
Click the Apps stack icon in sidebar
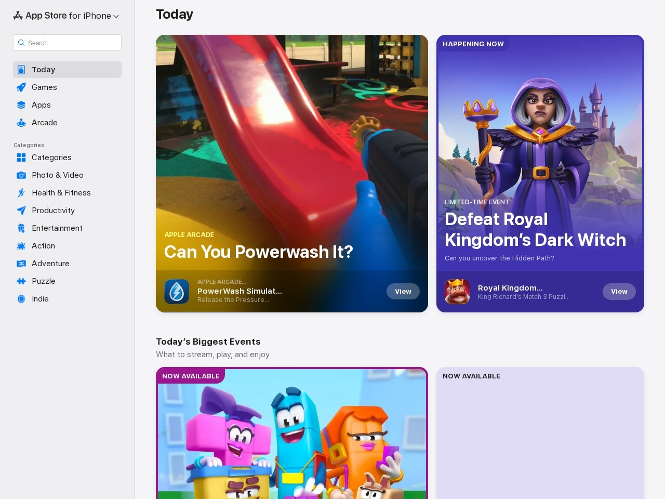click(21, 105)
